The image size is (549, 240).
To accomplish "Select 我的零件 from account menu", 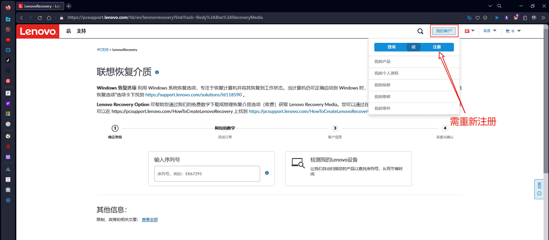I will click(x=414, y=108).
